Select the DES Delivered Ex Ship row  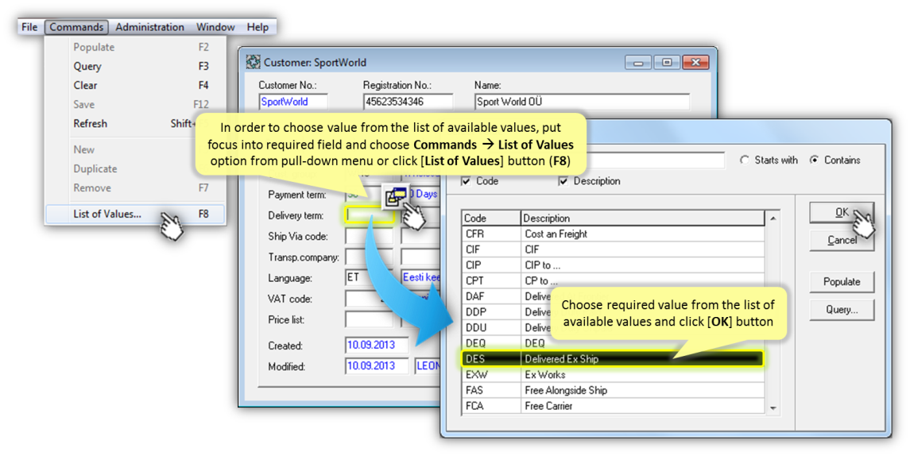tap(612, 359)
